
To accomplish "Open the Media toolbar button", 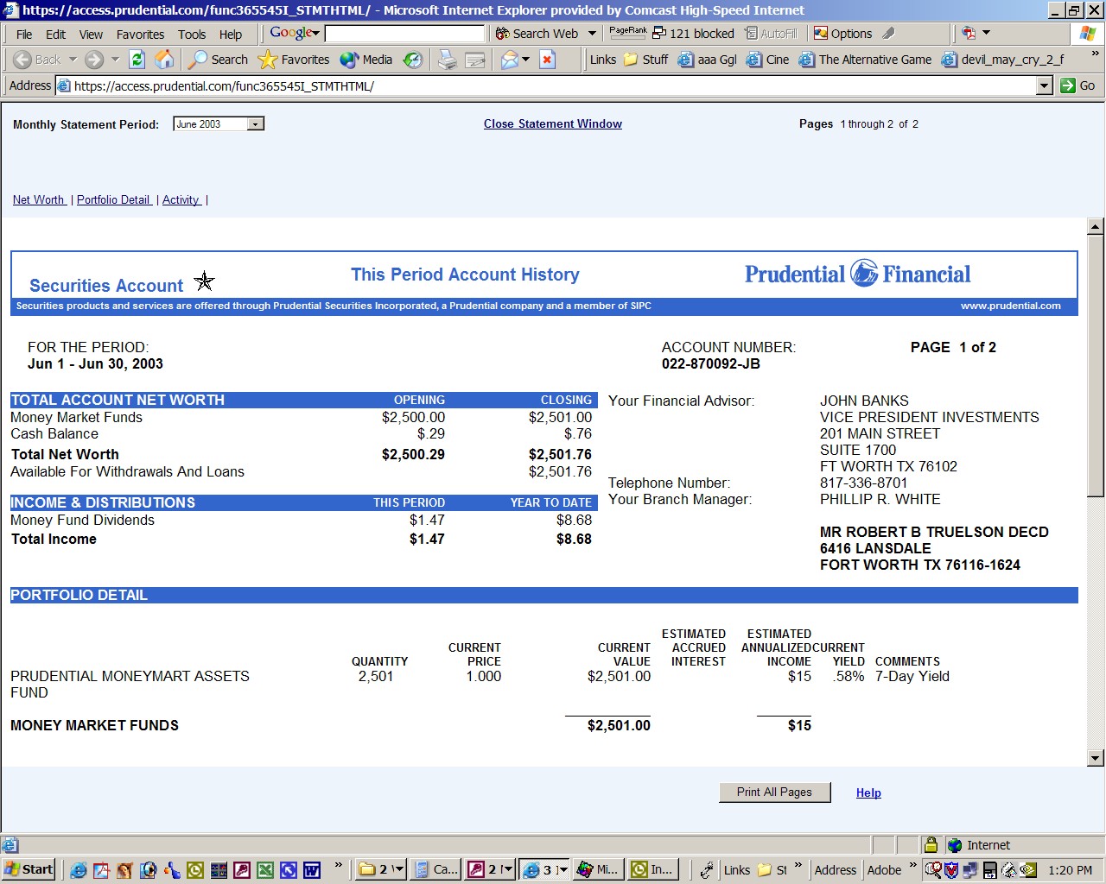I will [366, 60].
